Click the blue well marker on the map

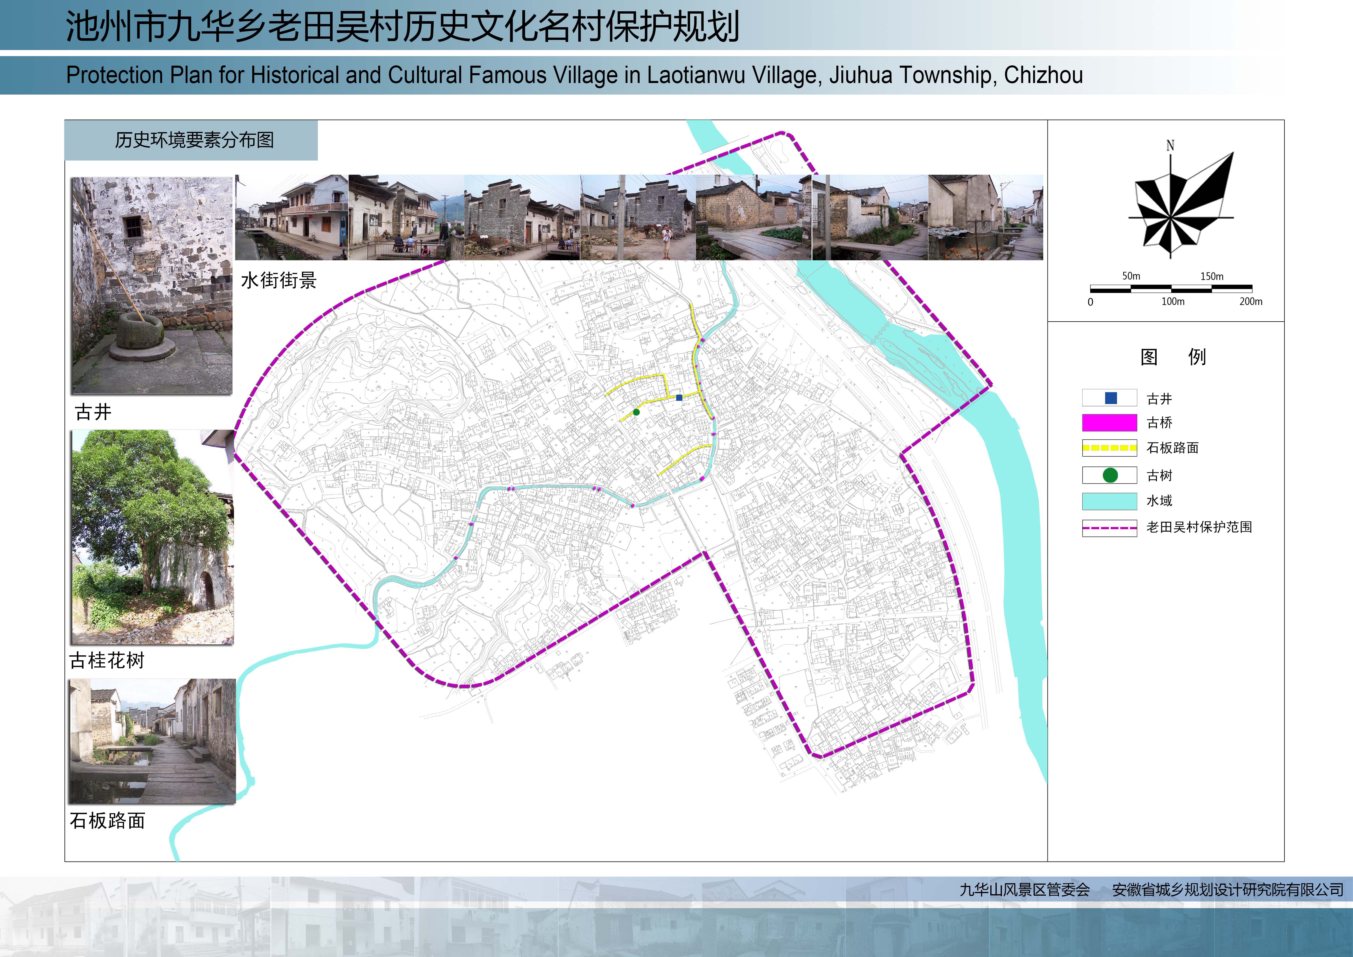point(679,398)
